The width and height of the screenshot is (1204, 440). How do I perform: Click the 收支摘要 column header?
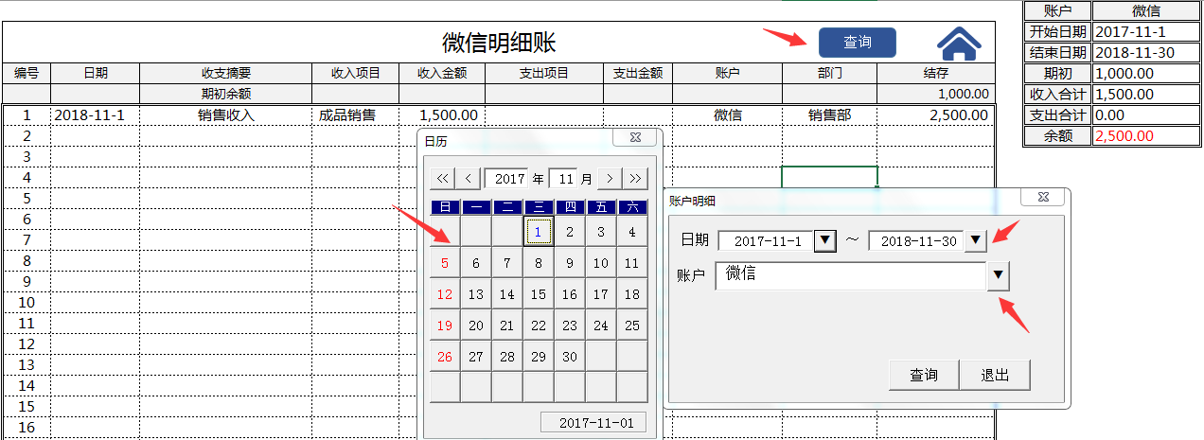[x=225, y=73]
